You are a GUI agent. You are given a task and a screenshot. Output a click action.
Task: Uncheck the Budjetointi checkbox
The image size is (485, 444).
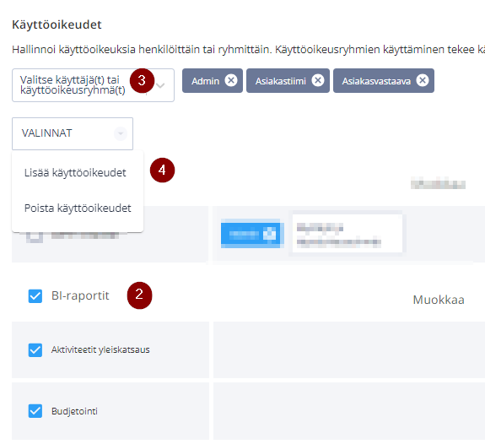(35, 411)
